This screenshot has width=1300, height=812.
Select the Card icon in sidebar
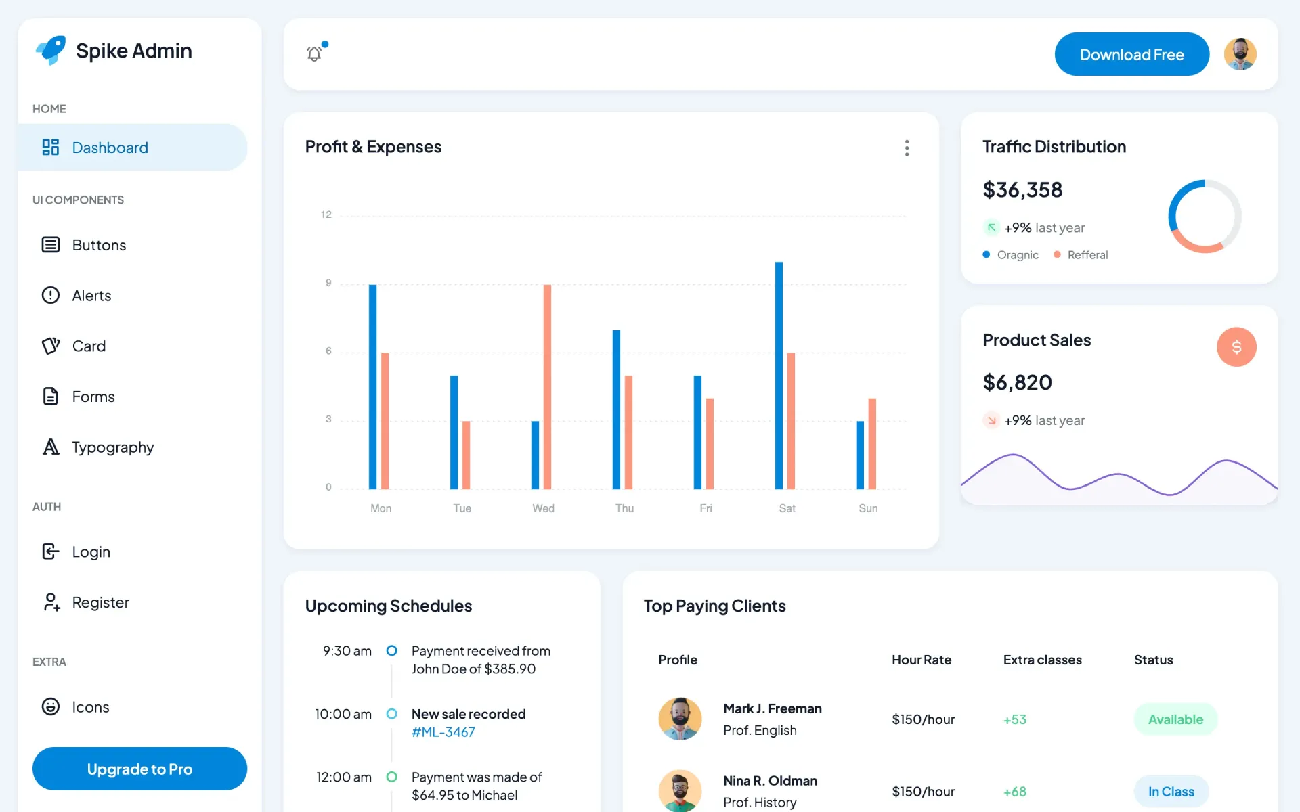pyautogui.click(x=51, y=346)
